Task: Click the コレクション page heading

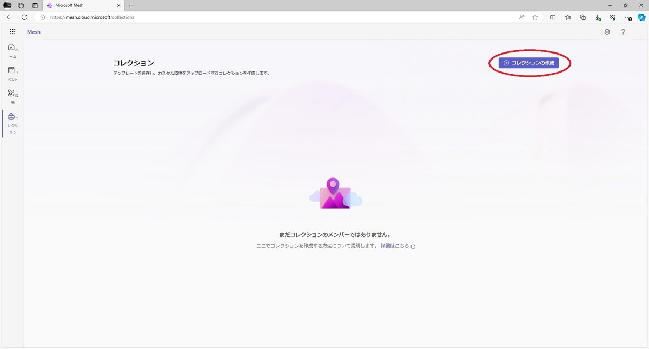Action: click(x=134, y=63)
